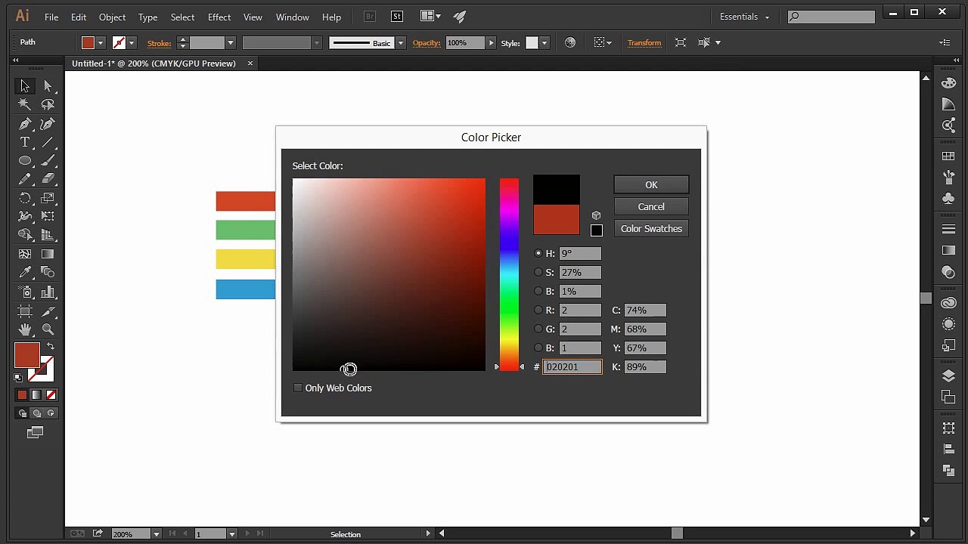Click the Cancel button
Viewport: 968px width, 544px height.
point(651,206)
